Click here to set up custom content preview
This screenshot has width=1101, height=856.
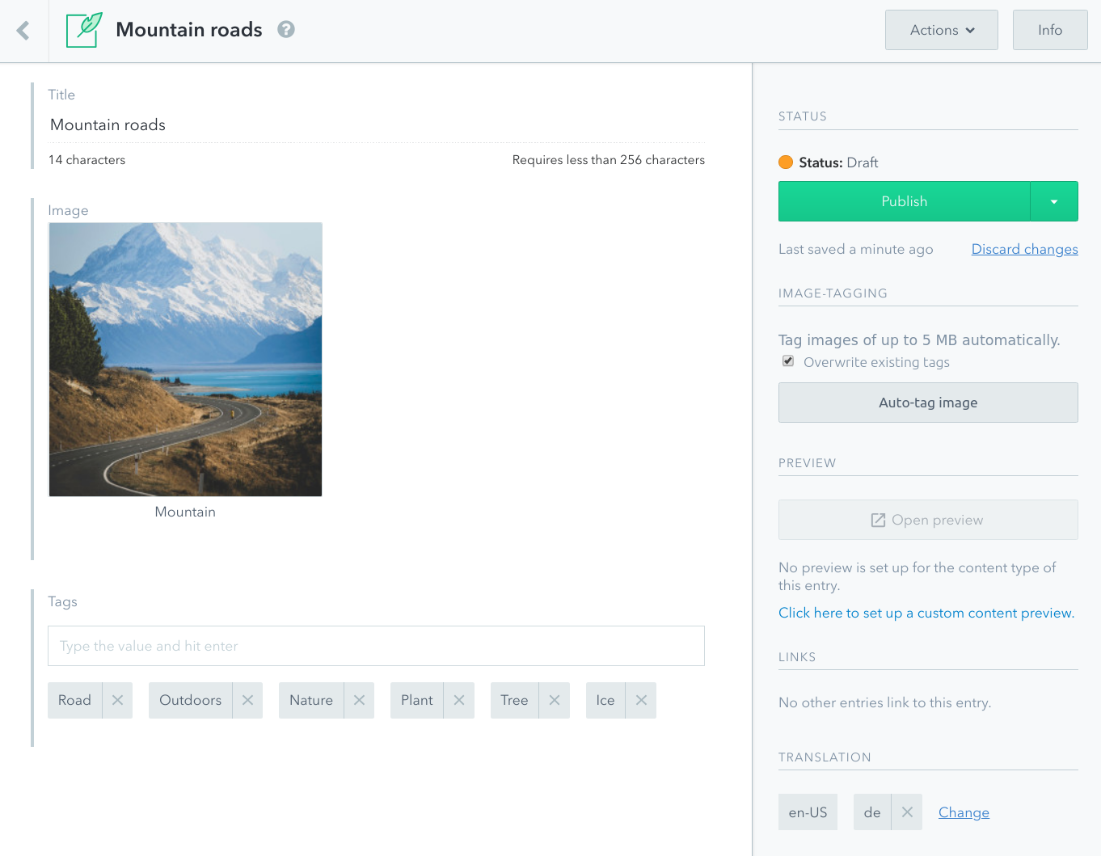(x=926, y=613)
